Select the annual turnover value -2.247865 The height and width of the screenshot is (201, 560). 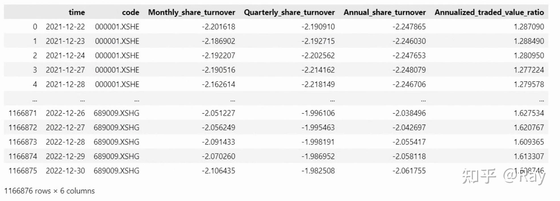409,27
